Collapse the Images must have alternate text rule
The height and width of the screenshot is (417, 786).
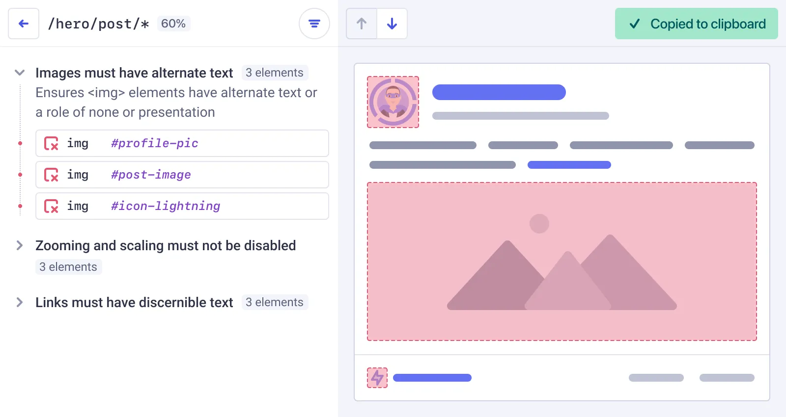[x=20, y=73]
